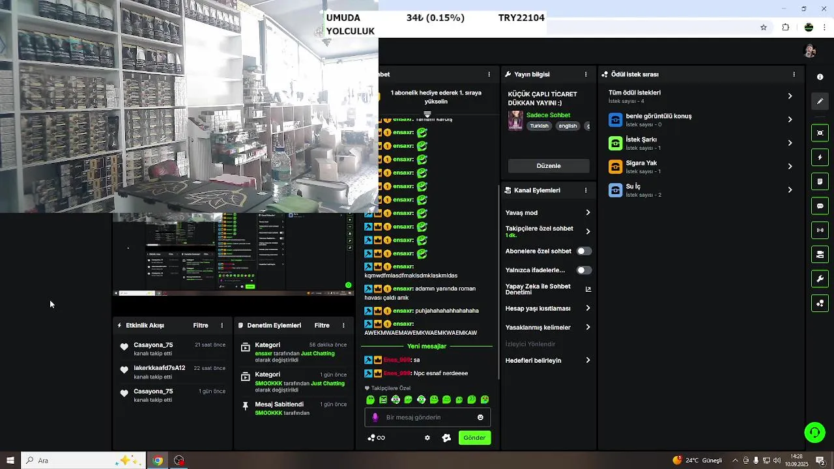The image size is (834, 469).
Task: Bookmark page with browser star icon
Action: click(x=764, y=27)
